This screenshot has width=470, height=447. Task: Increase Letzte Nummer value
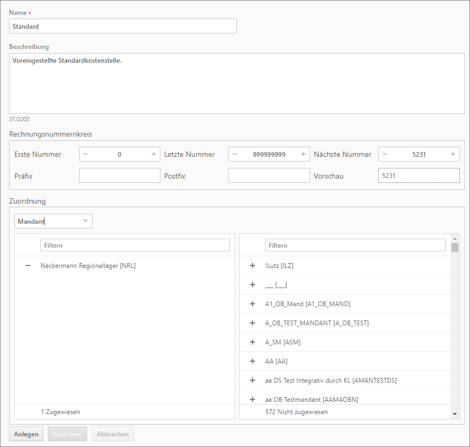[303, 154]
